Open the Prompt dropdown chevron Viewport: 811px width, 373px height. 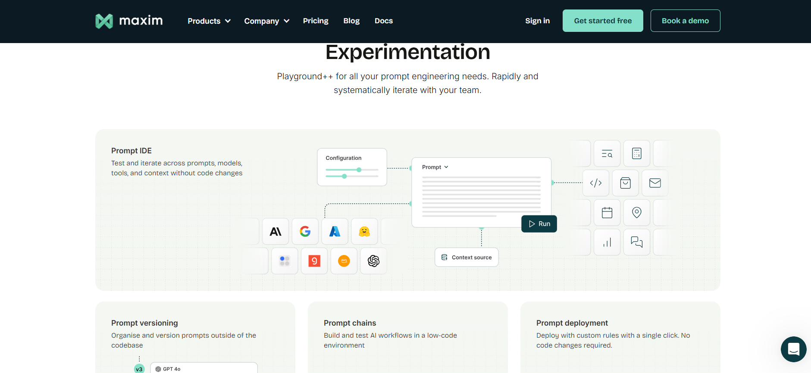[x=446, y=167]
